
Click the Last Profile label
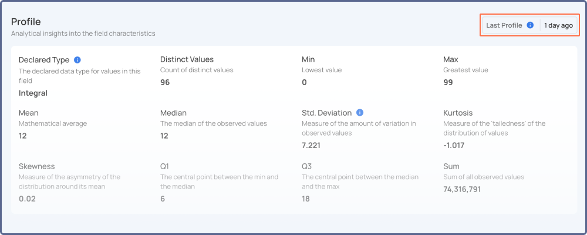[504, 25]
